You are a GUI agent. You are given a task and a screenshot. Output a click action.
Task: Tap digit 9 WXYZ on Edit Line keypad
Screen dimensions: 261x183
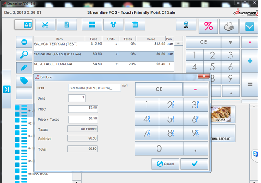tap(196, 133)
